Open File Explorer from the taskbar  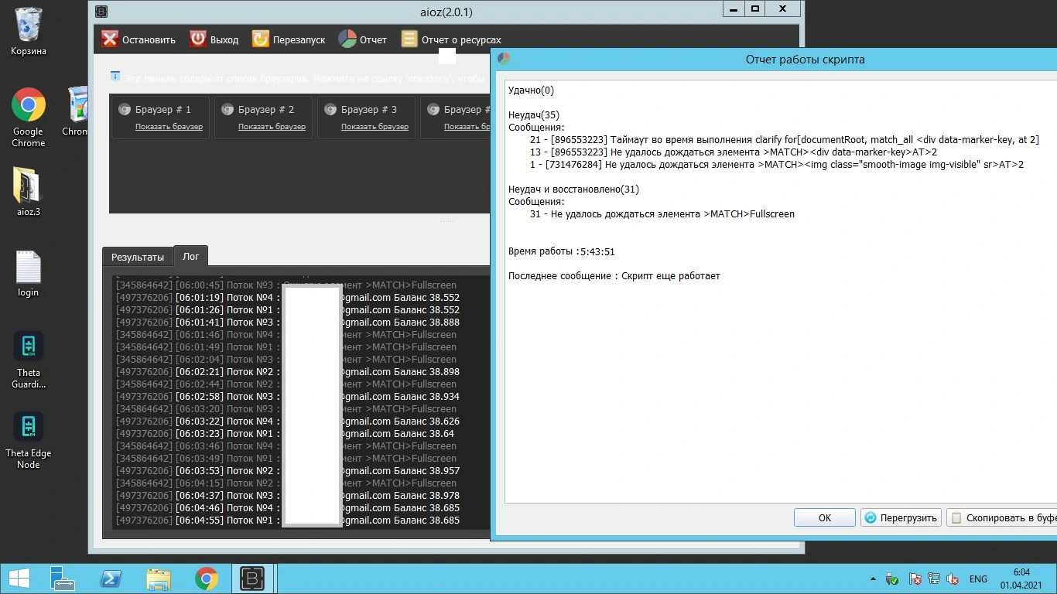(159, 579)
